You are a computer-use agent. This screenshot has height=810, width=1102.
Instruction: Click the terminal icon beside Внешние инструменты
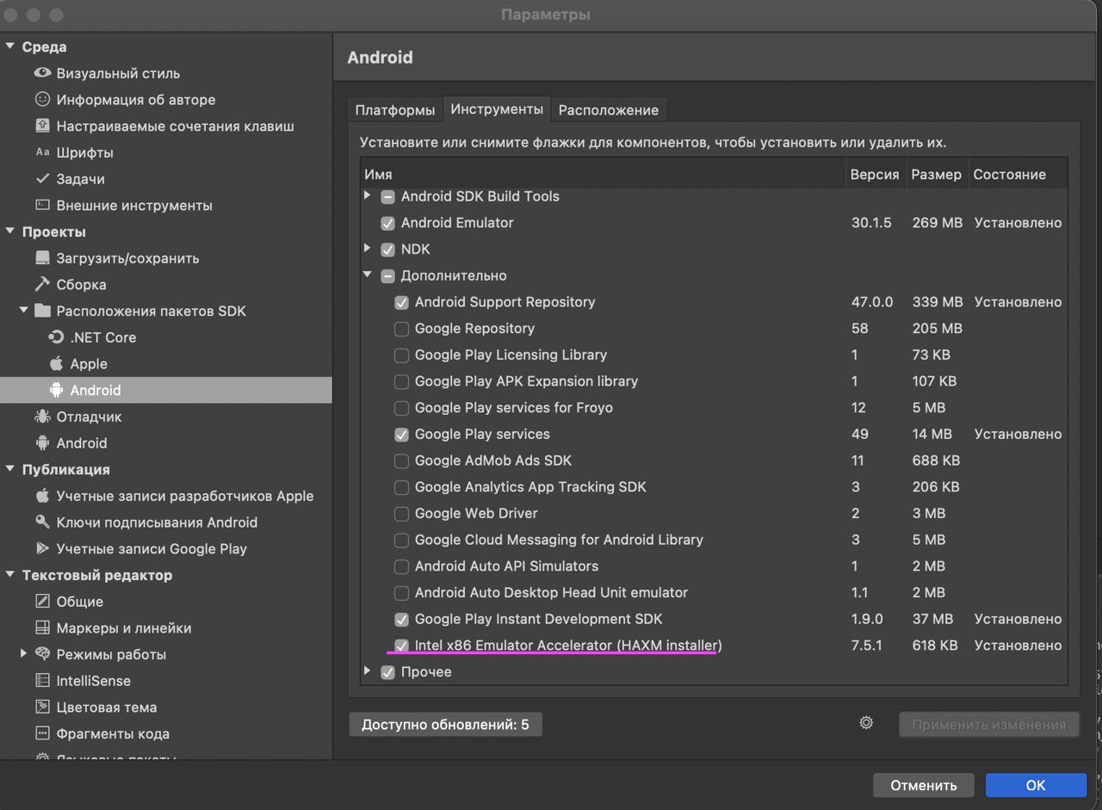click(x=42, y=205)
